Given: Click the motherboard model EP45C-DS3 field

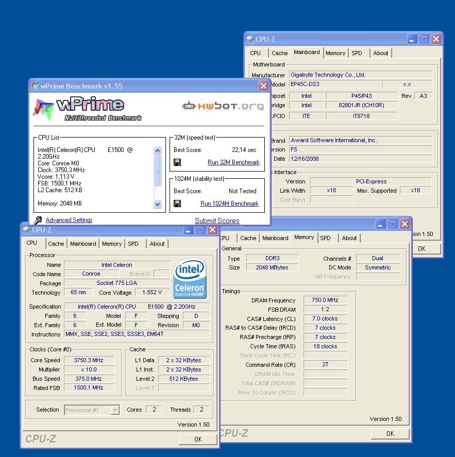Looking at the screenshot, I should 335,84.
